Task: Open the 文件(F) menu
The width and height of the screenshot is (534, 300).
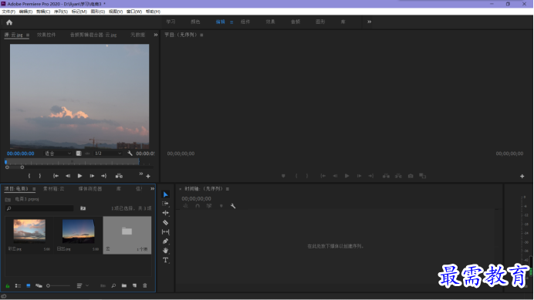Action: 8,12
